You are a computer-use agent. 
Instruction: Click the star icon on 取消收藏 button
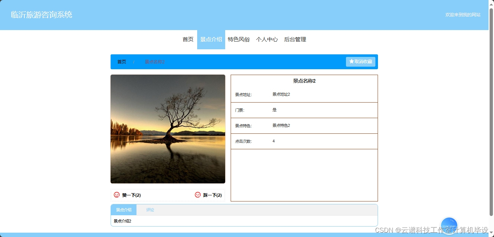pyautogui.click(x=351, y=61)
